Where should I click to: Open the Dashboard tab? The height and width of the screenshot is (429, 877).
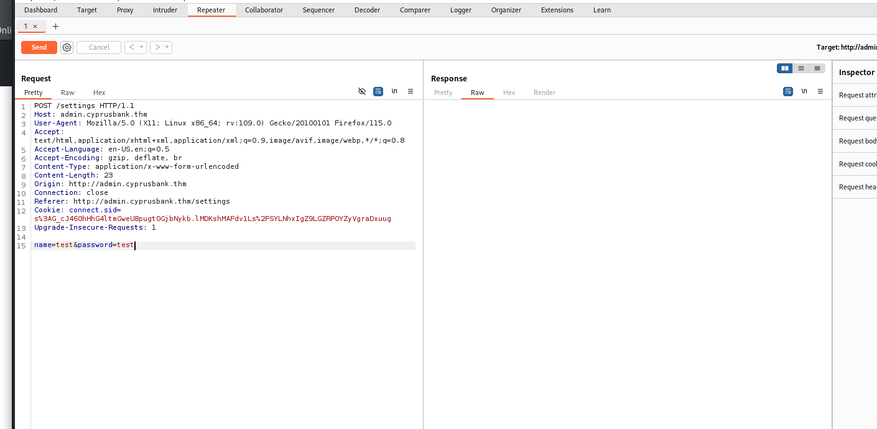point(41,10)
